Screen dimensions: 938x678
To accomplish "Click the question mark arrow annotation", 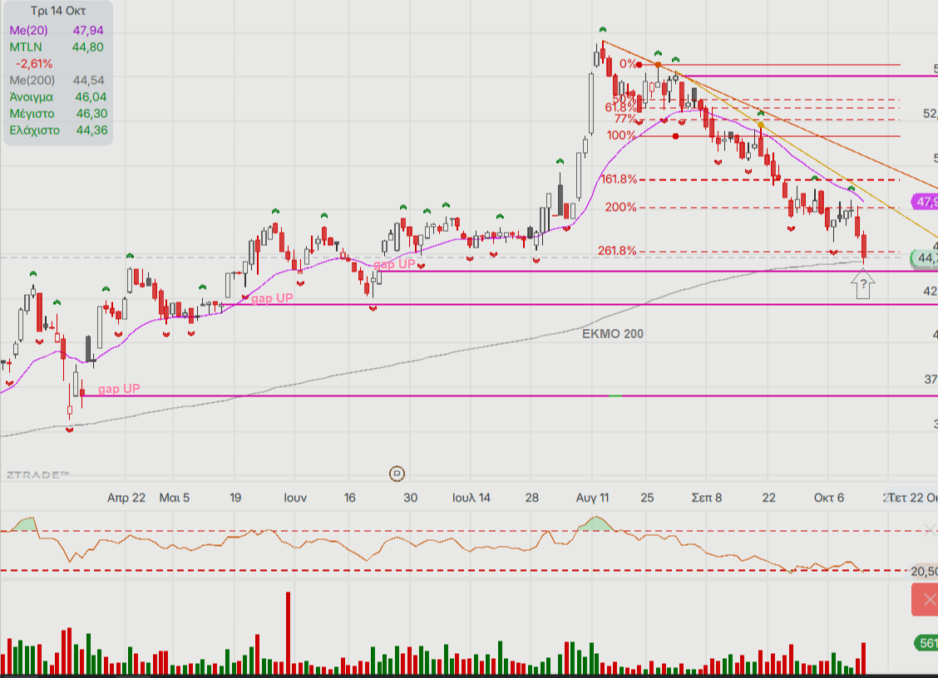I will [x=864, y=287].
